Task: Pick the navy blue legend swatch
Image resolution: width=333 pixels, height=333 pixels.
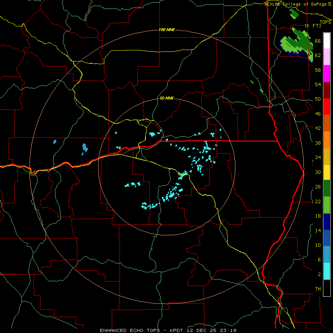Action: point(327,222)
